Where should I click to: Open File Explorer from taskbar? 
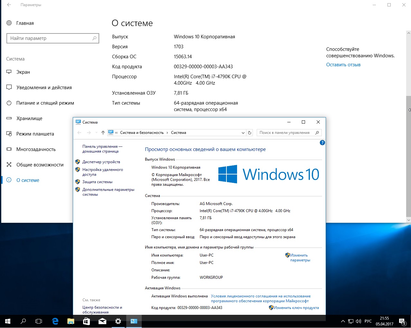(71, 321)
